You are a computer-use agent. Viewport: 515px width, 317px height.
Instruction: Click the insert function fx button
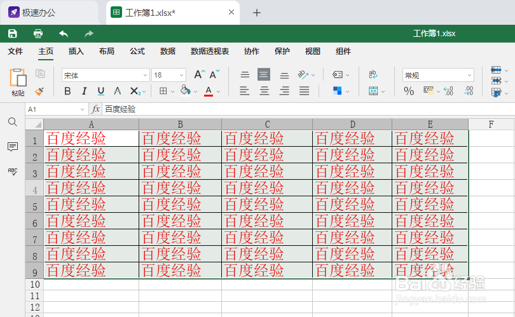95,109
